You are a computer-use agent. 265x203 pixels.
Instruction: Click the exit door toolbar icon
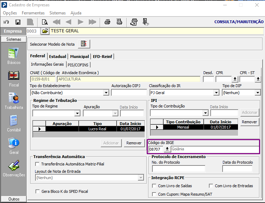click(x=146, y=22)
